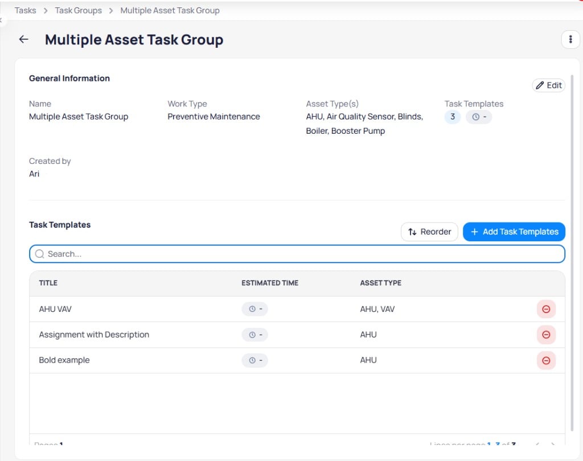The width and height of the screenshot is (583, 461).
Task: Open the Assignment with Description row
Action: (x=297, y=335)
